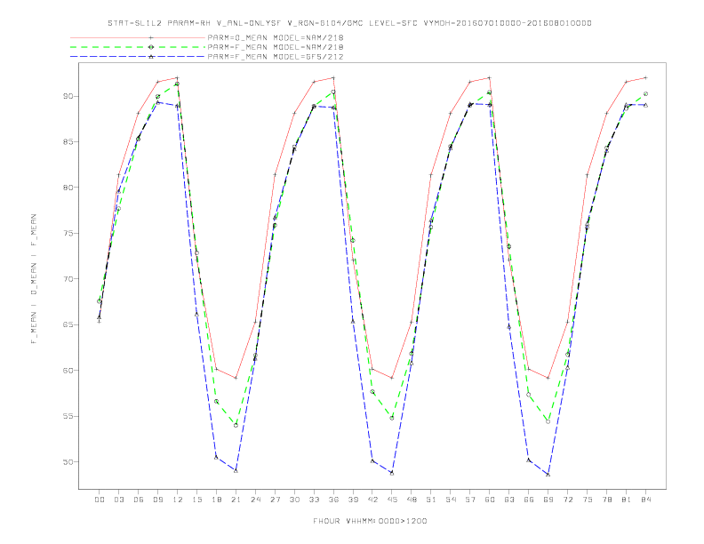Click the red solid legend line sample

click(138, 37)
